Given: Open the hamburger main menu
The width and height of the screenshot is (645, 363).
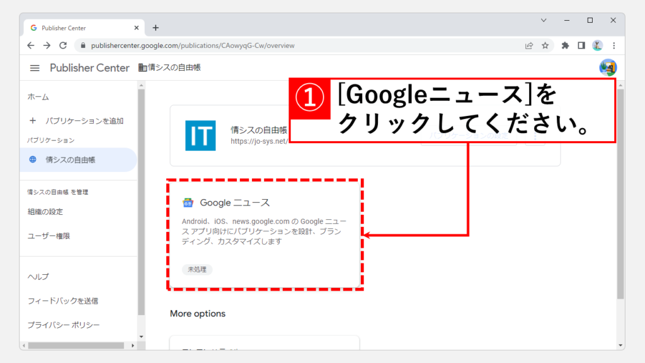Looking at the screenshot, I should pos(35,68).
